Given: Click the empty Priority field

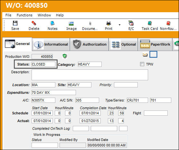Looking at the screenshot, I should point(126,85).
